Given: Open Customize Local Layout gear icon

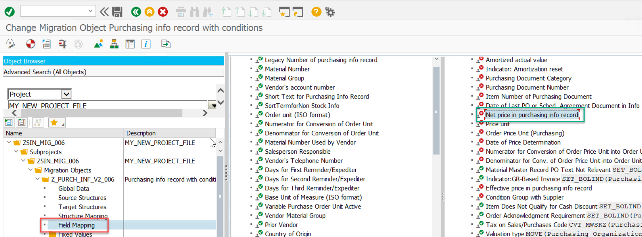Looking at the screenshot, I should coord(330,12).
